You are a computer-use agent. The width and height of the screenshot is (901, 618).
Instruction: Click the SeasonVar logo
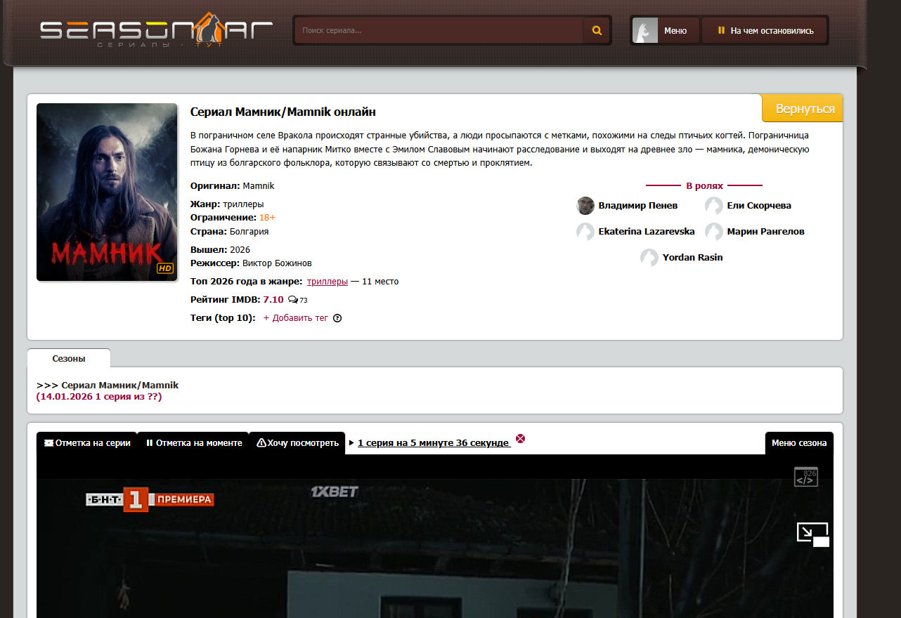pyautogui.click(x=156, y=30)
